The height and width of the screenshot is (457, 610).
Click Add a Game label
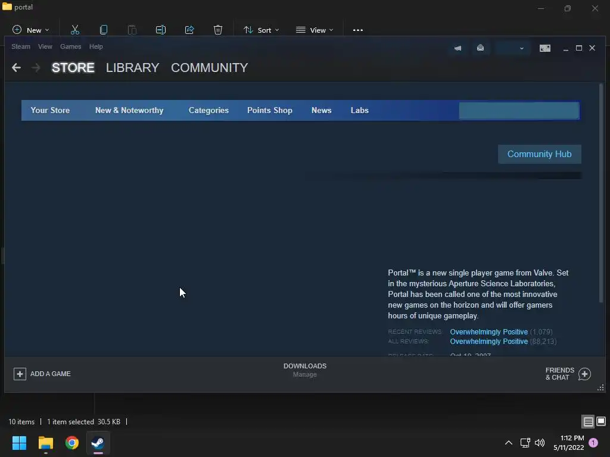click(x=51, y=374)
